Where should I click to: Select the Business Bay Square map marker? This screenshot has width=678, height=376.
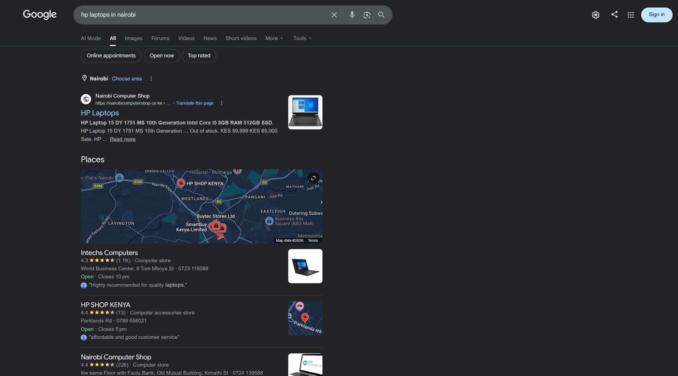[269, 221]
